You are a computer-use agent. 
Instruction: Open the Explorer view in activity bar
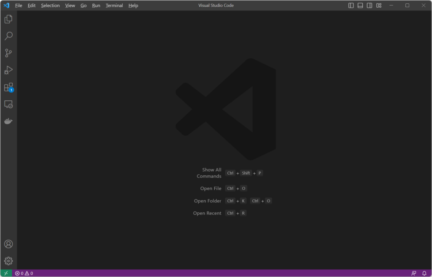pos(8,19)
